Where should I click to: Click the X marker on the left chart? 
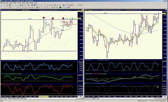pos(71,21)
